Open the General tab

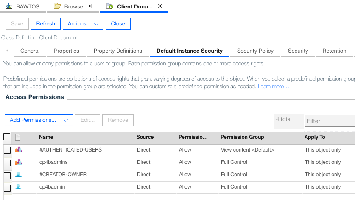30,51
